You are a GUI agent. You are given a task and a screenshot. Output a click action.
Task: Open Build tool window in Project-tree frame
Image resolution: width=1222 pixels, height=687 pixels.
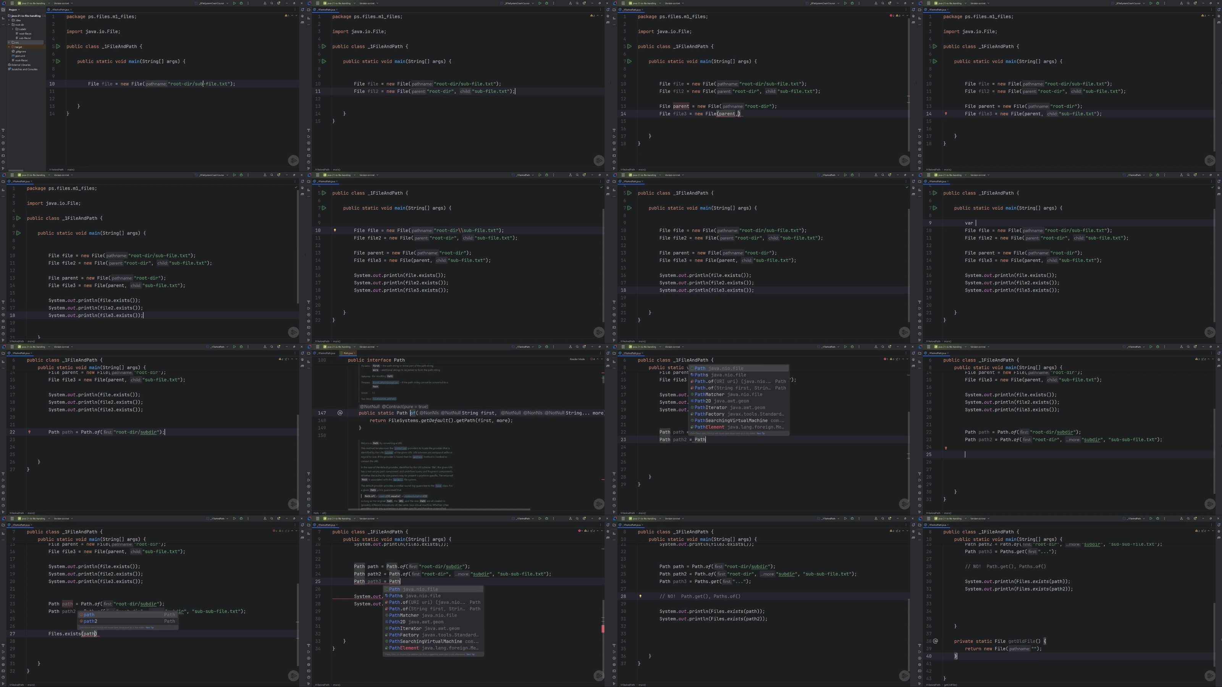click(x=3, y=130)
